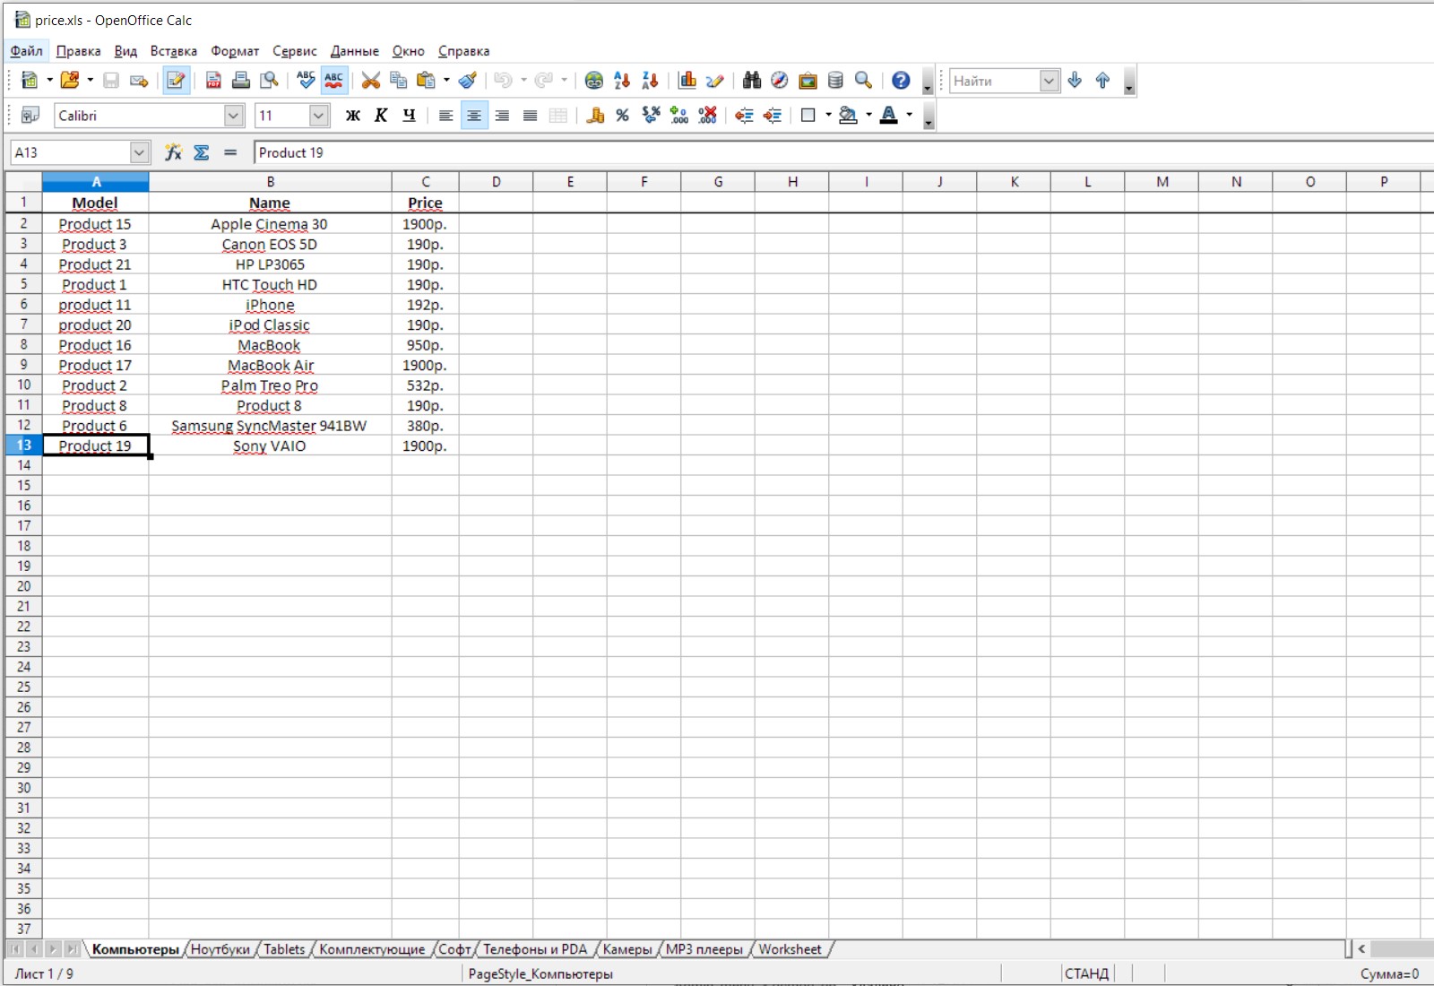
Task: Open the Gallery
Action: (x=808, y=81)
